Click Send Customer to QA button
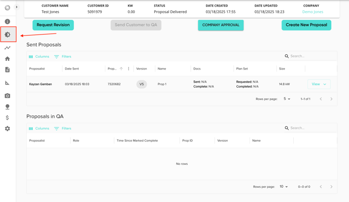 coord(136,25)
